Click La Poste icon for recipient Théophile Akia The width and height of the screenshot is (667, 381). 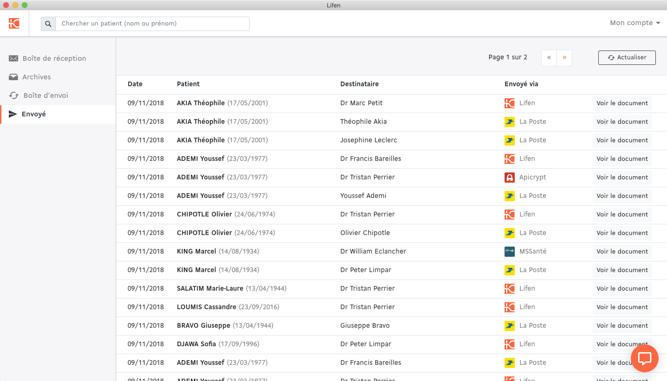[510, 122]
